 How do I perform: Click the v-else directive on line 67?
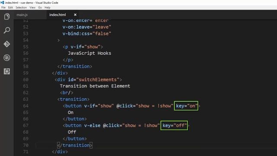point(92,125)
